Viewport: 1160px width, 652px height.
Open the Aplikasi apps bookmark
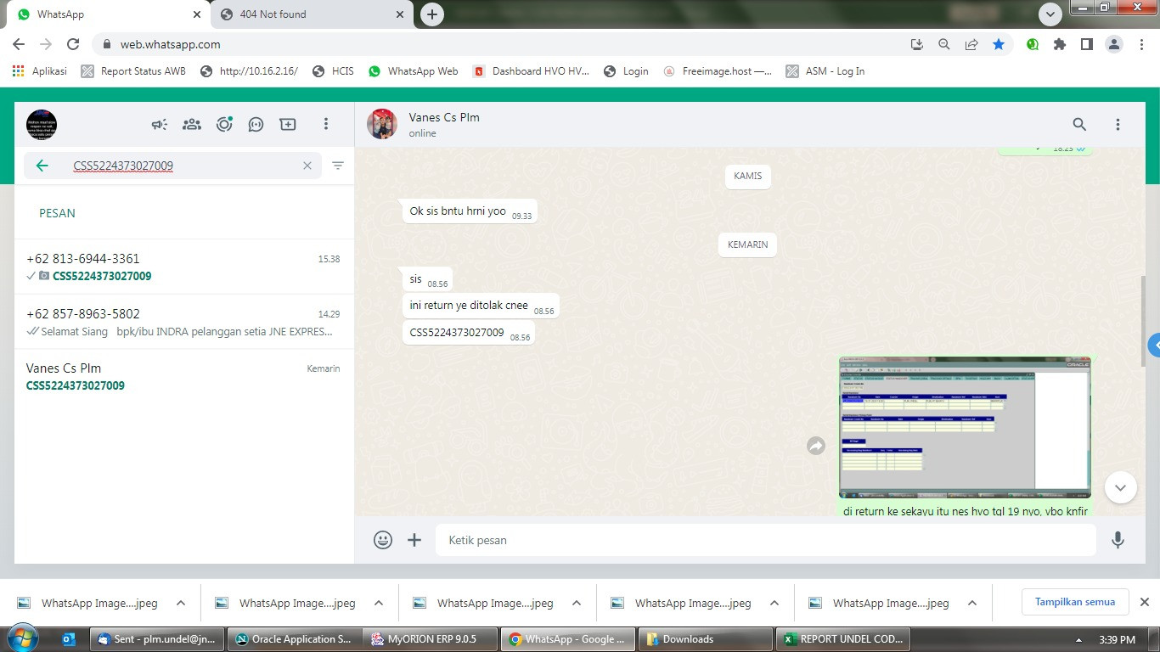point(40,71)
